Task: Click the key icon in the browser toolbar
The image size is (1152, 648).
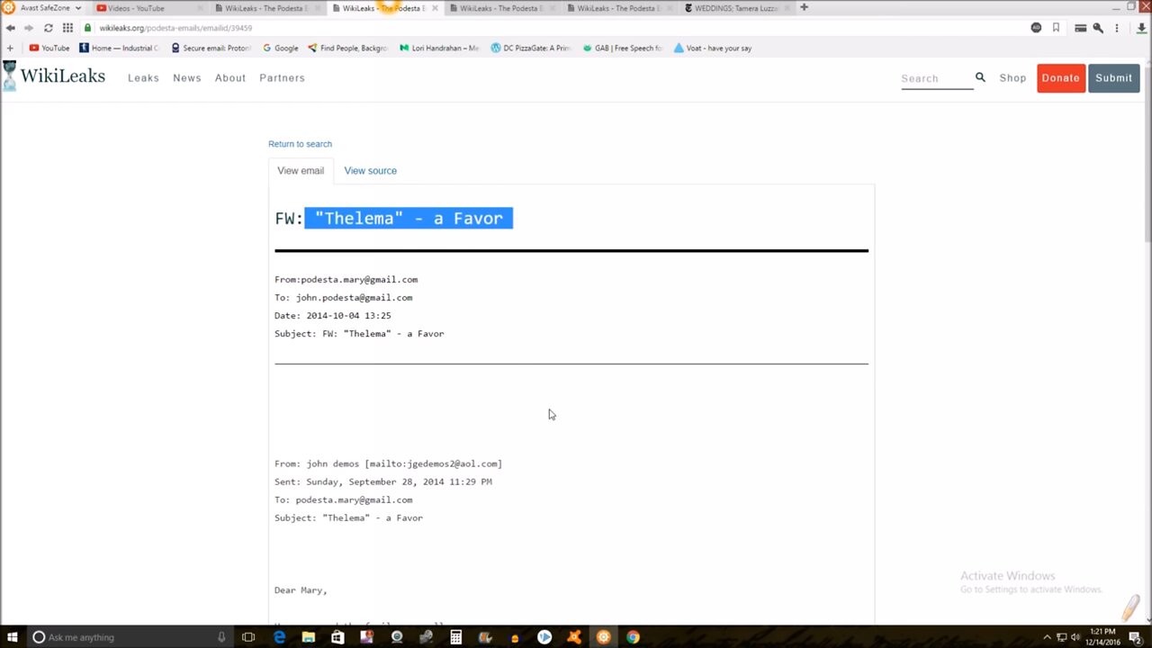Action: click(x=1098, y=28)
